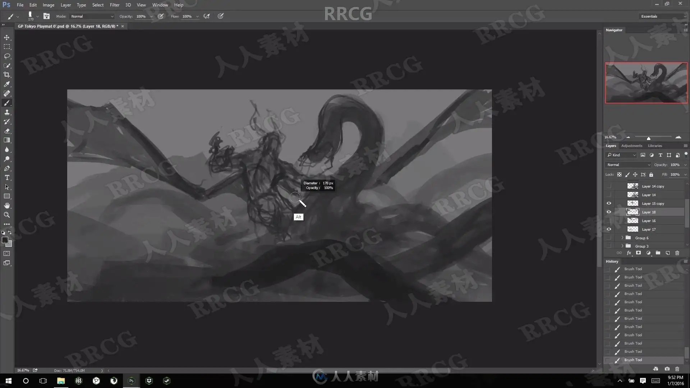The height and width of the screenshot is (388, 690).
Task: Open the layer blend mode dropdown
Action: pyautogui.click(x=628, y=165)
